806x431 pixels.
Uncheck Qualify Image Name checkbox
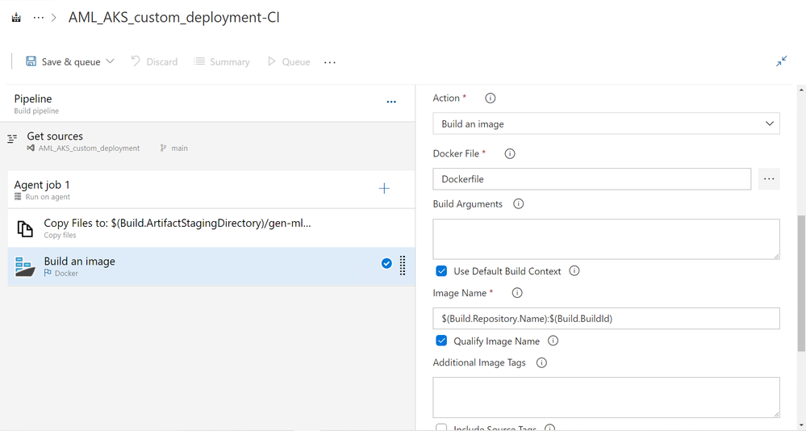pyautogui.click(x=441, y=341)
